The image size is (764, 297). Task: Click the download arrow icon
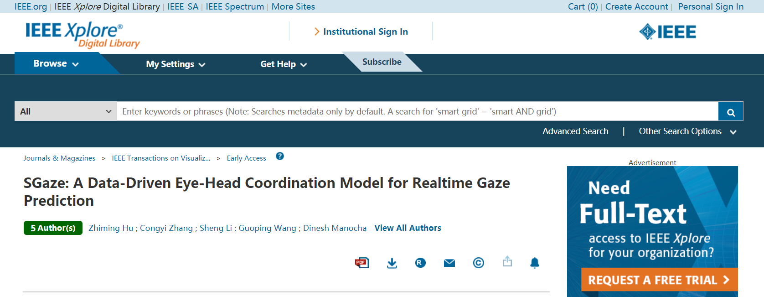[x=392, y=263]
